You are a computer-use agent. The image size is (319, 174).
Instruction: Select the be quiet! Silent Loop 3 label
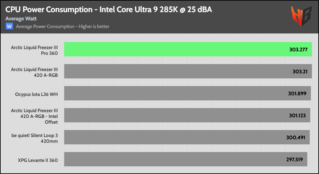(x=34, y=138)
